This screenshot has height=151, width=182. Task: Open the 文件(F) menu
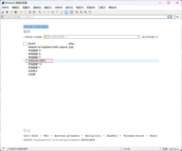pos(5,8)
